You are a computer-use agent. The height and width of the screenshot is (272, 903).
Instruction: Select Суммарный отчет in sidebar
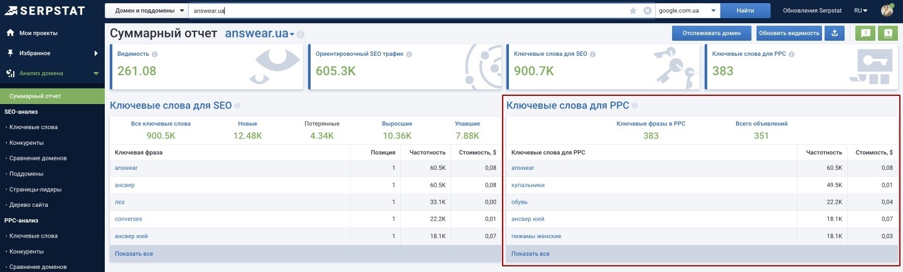point(52,96)
